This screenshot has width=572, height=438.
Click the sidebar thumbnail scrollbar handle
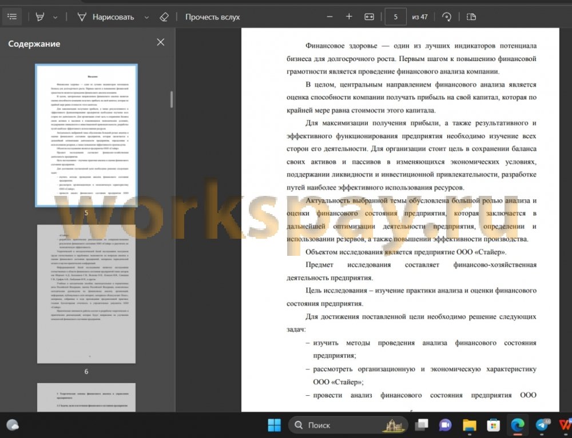[172, 99]
